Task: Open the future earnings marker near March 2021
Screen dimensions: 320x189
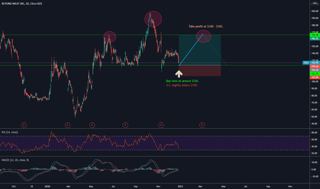Action: pos(202,125)
